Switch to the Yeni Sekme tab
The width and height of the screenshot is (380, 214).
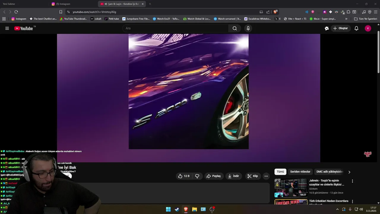pyautogui.click(x=24, y=4)
